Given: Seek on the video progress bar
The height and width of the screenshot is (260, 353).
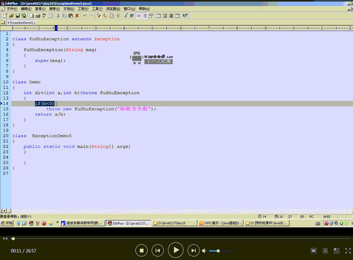Looking at the screenshot, I should pos(182,239).
